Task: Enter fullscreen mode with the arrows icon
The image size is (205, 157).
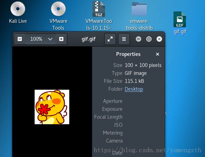Action: click(x=110, y=39)
